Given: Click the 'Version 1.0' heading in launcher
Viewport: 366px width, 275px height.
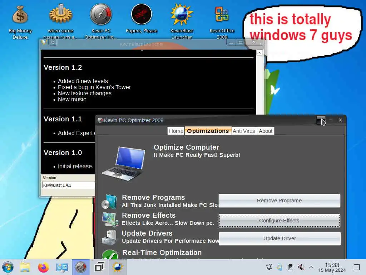Looking at the screenshot, I should click(x=63, y=153).
